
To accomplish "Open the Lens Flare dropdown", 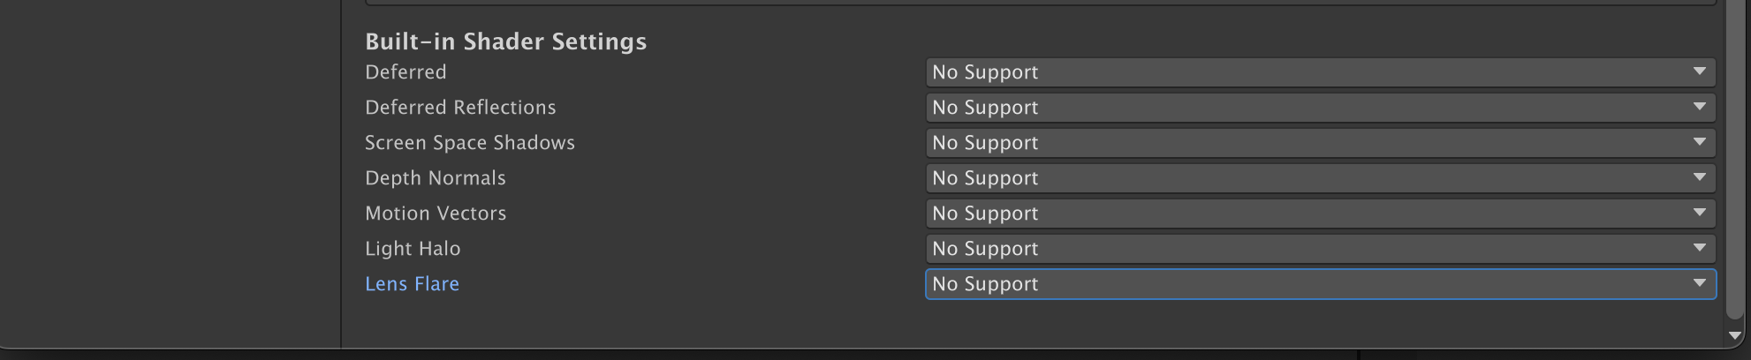I will 1320,284.
